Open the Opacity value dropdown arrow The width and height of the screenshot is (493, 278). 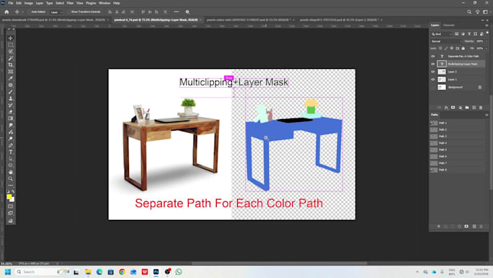(486, 41)
